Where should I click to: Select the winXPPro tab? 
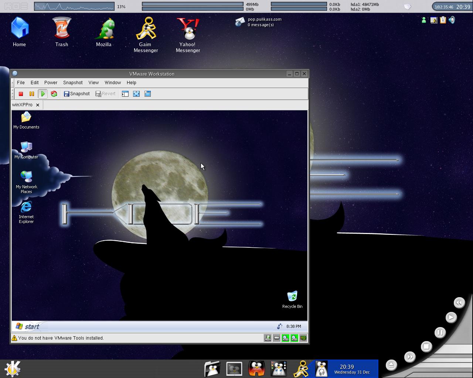(x=22, y=105)
